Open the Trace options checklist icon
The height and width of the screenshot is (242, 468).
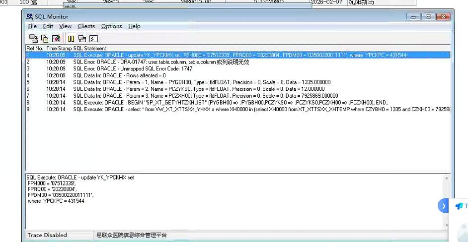(94, 39)
